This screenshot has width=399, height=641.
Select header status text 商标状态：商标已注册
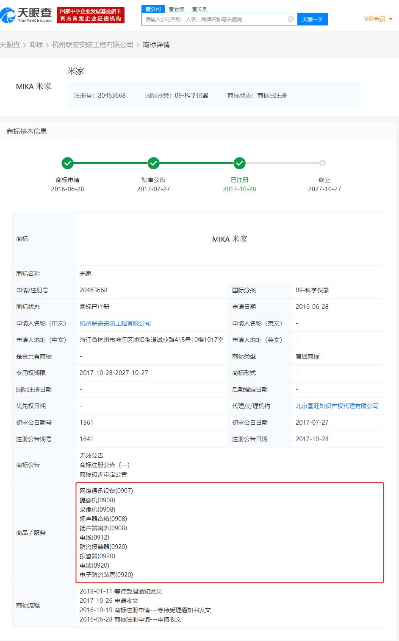(257, 95)
